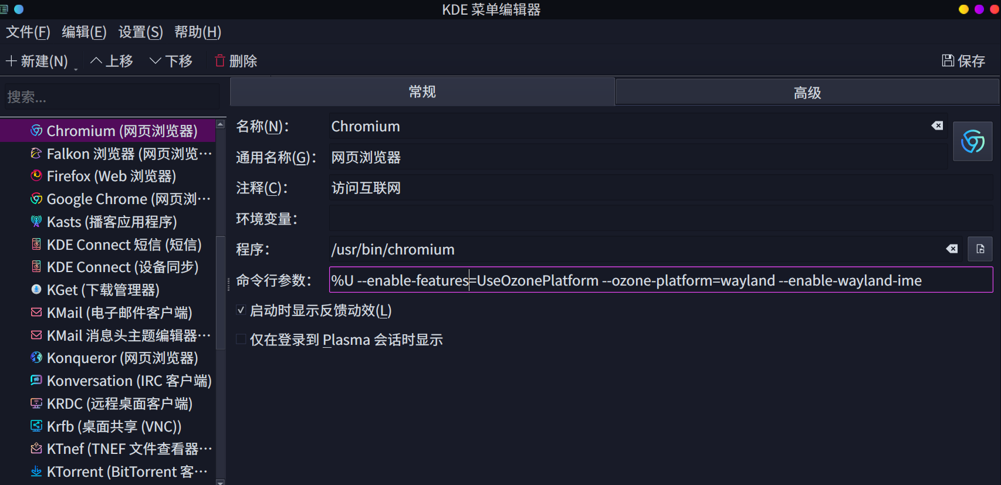Click the KTorrent client icon
The height and width of the screenshot is (485, 1001).
pos(35,472)
